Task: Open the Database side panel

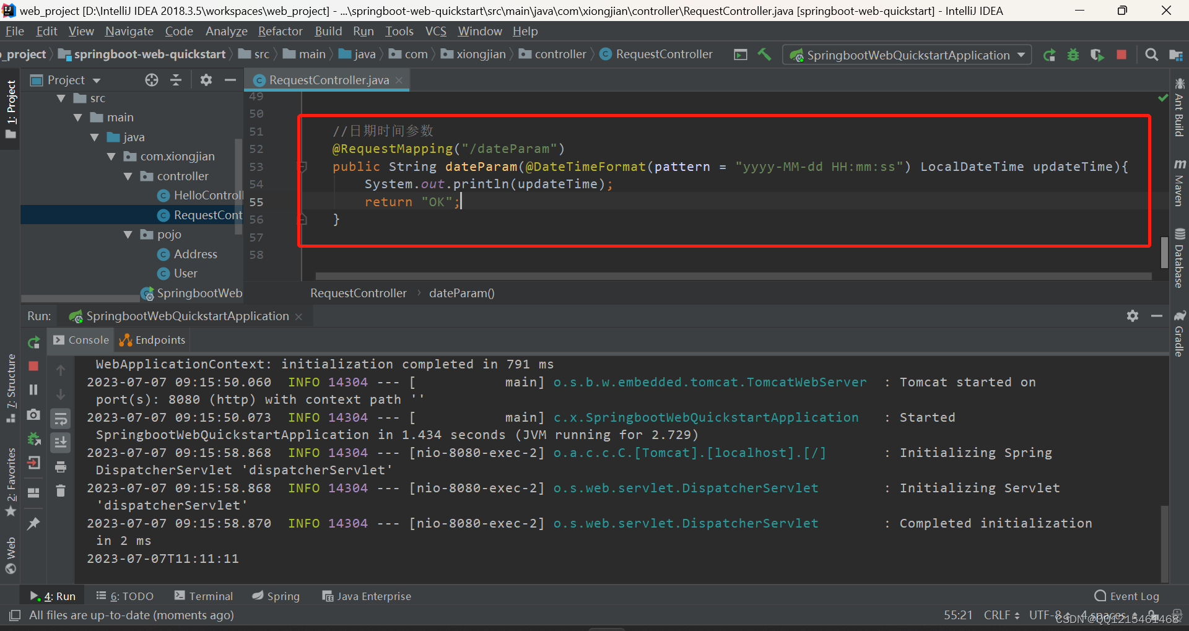Action: tap(1179, 258)
